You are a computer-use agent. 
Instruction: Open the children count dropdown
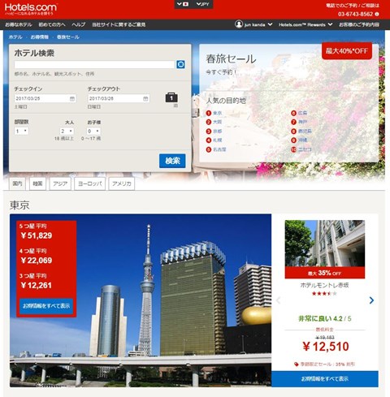click(x=93, y=132)
